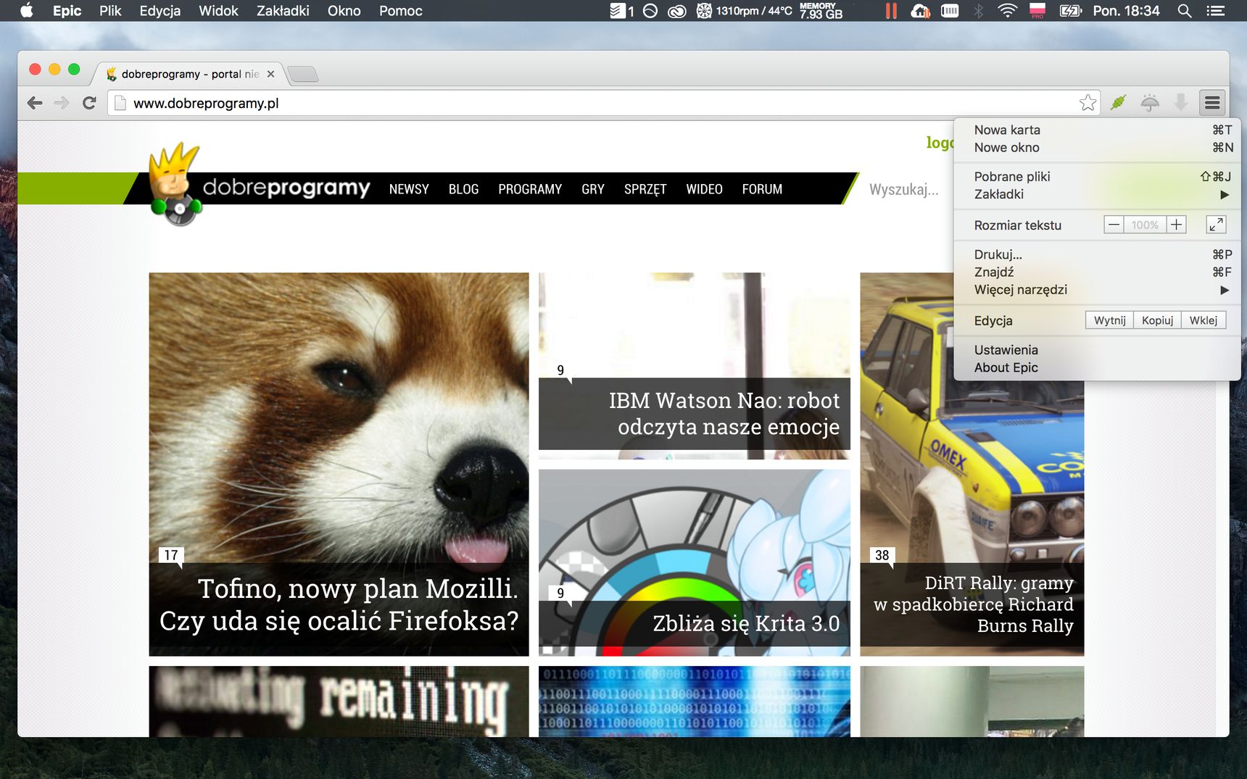This screenshot has width=1247, height=779.
Task: Toggle fullscreen mode icon in menu
Action: (x=1216, y=225)
